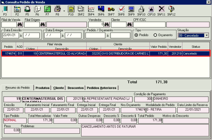Click the Tipo Pedido NORMAL field
The image size is (212, 140).
(x=15, y=121)
